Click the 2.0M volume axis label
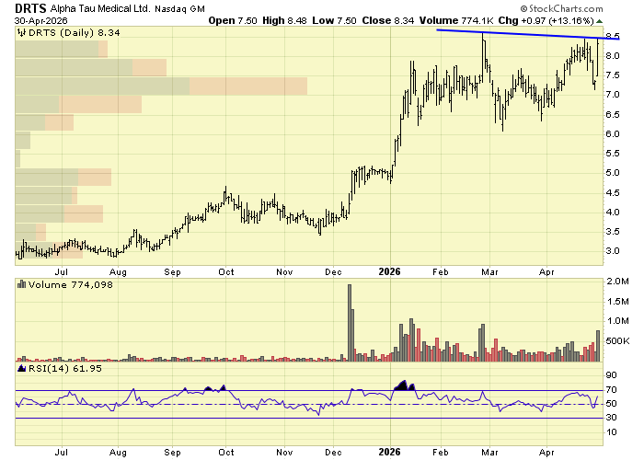Viewport: 644px width, 460px height. coord(618,282)
